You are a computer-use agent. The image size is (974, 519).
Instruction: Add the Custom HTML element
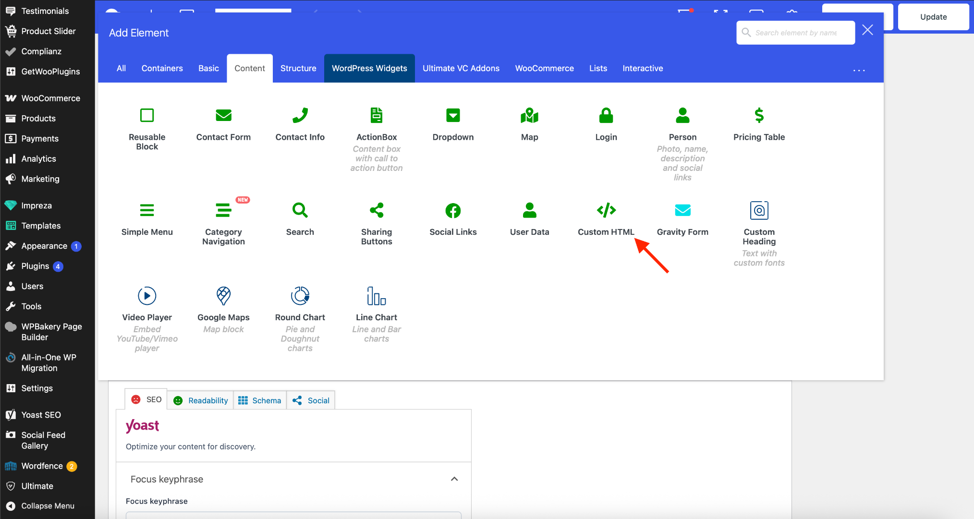point(606,219)
